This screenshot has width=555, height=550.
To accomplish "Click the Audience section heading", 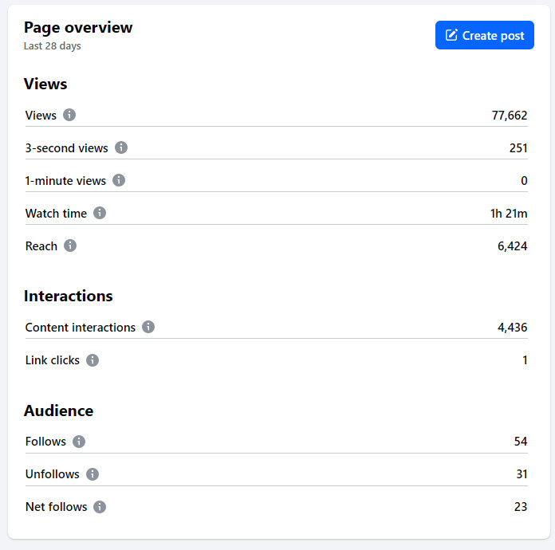I will click(x=58, y=411).
